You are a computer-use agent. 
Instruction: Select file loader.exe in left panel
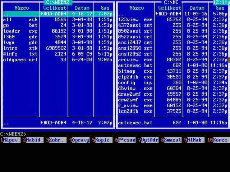pos(58,31)
